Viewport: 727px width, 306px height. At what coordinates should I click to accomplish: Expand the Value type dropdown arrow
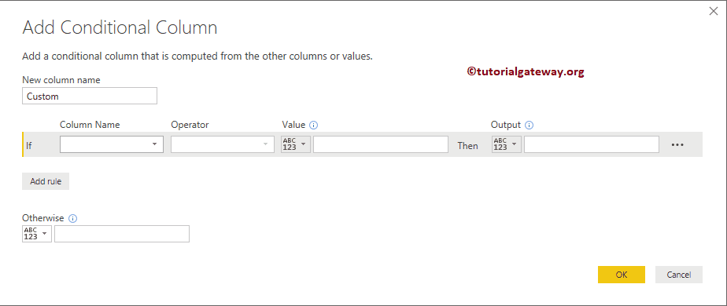point(303,144)
